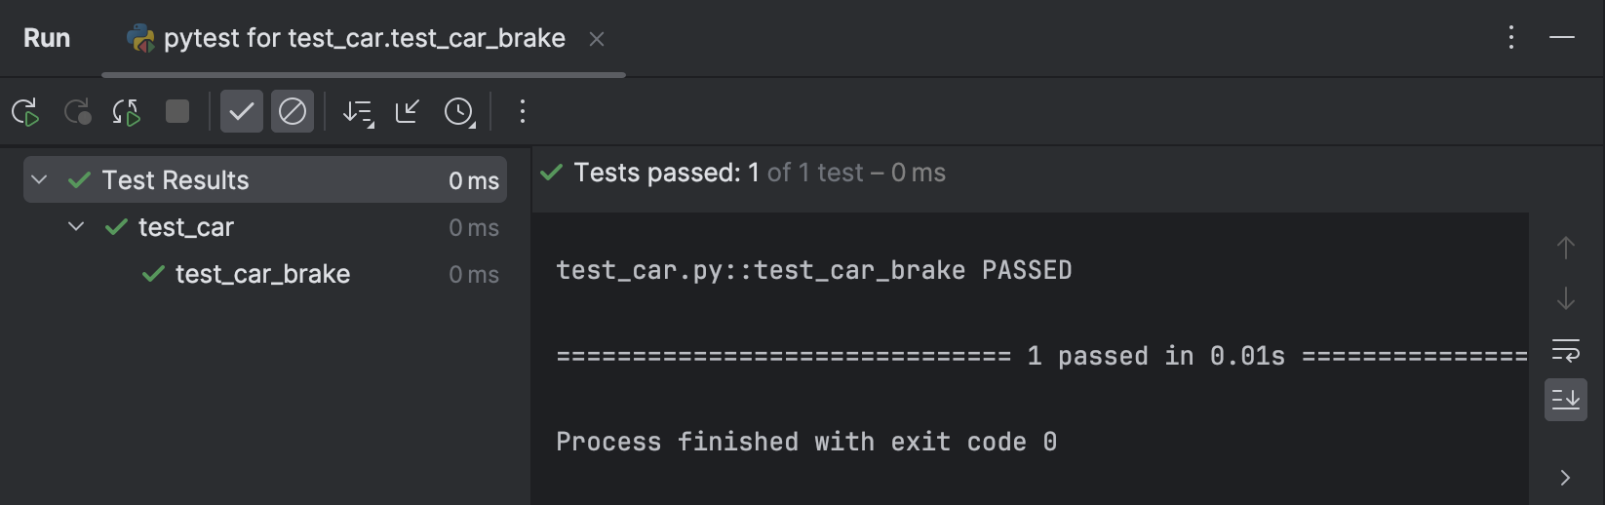1605x505 pixels.
Task: Open the Sort tests dropdown
Action: point(358,113)
